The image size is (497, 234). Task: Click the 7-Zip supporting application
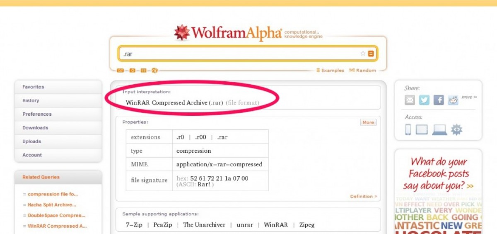135,225
